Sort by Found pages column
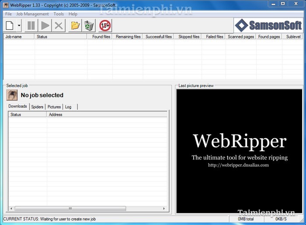Viewport: 306px width, 225px height. (269, 37)
